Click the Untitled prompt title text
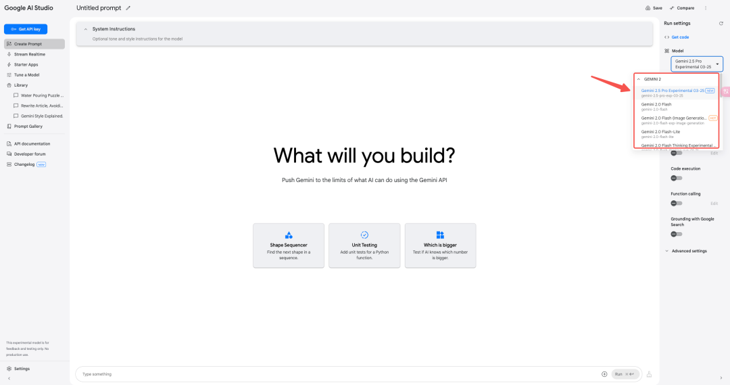730x385 pixels. [x=99, y=8]
